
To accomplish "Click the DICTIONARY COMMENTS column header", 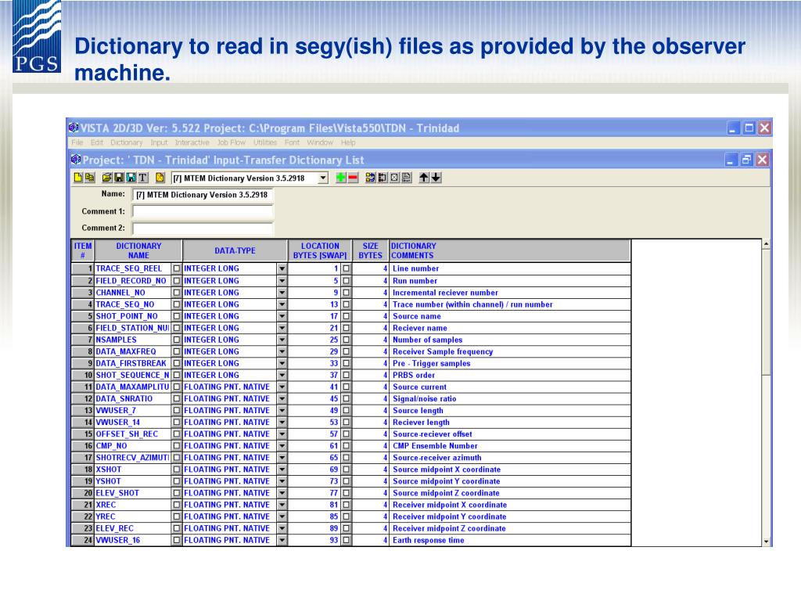I will tap(510, 250).
